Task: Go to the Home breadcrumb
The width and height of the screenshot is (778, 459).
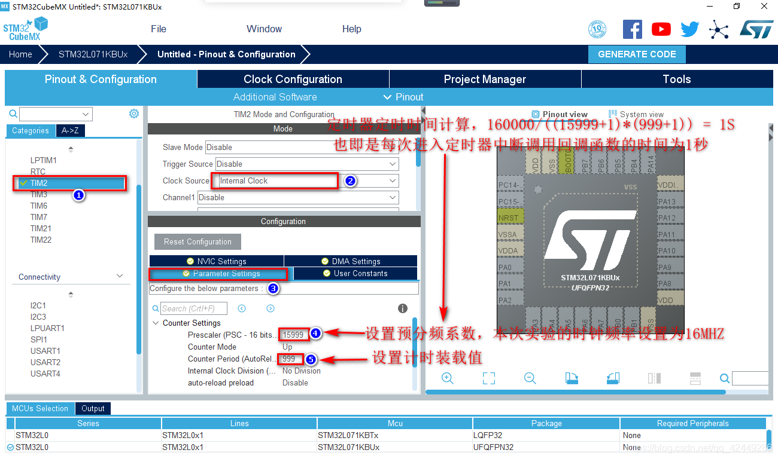Action: tap(20, 54)
